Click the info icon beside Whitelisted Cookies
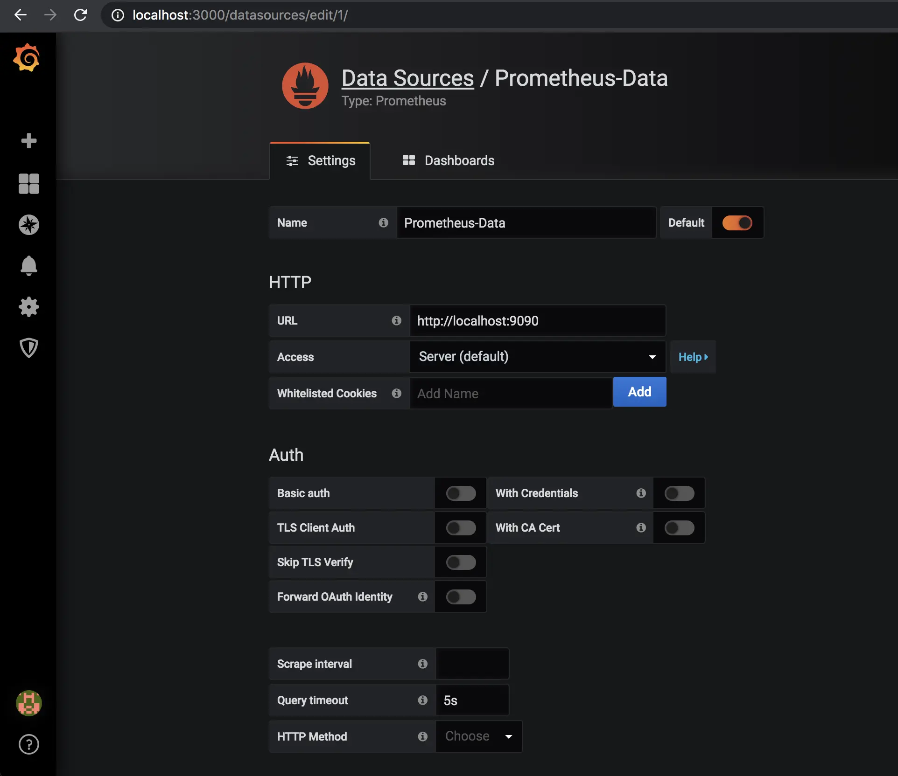898x776 pixels. 397,393
